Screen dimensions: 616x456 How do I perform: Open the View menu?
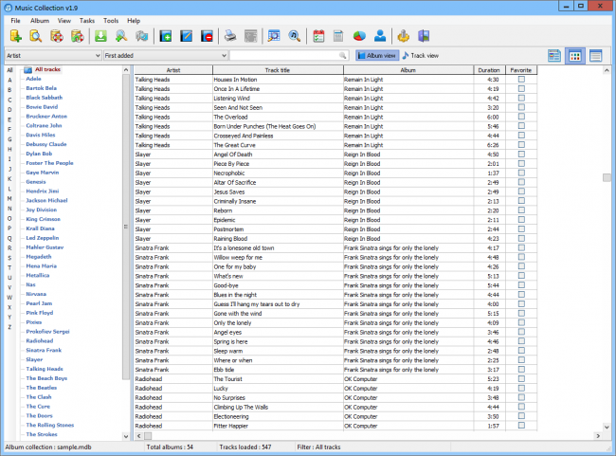(x=64, y=21)
